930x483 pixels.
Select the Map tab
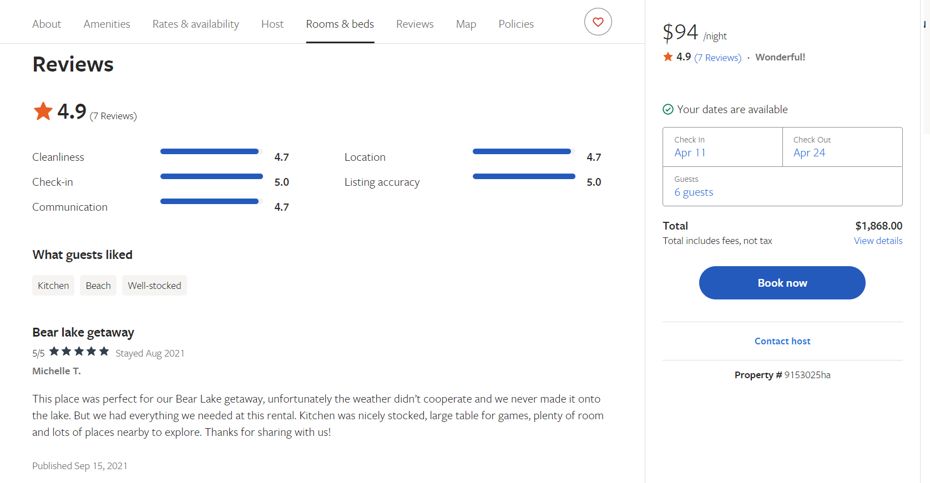click(x=466, y=24)
